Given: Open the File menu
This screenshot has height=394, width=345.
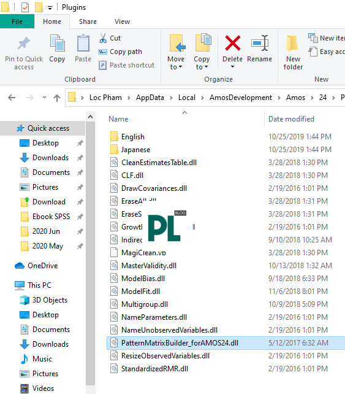Looking at the screenshot, I should click(x=17, y=21).
